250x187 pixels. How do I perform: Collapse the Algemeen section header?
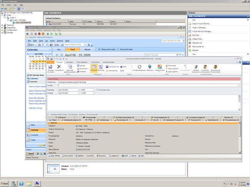point(49,123)
